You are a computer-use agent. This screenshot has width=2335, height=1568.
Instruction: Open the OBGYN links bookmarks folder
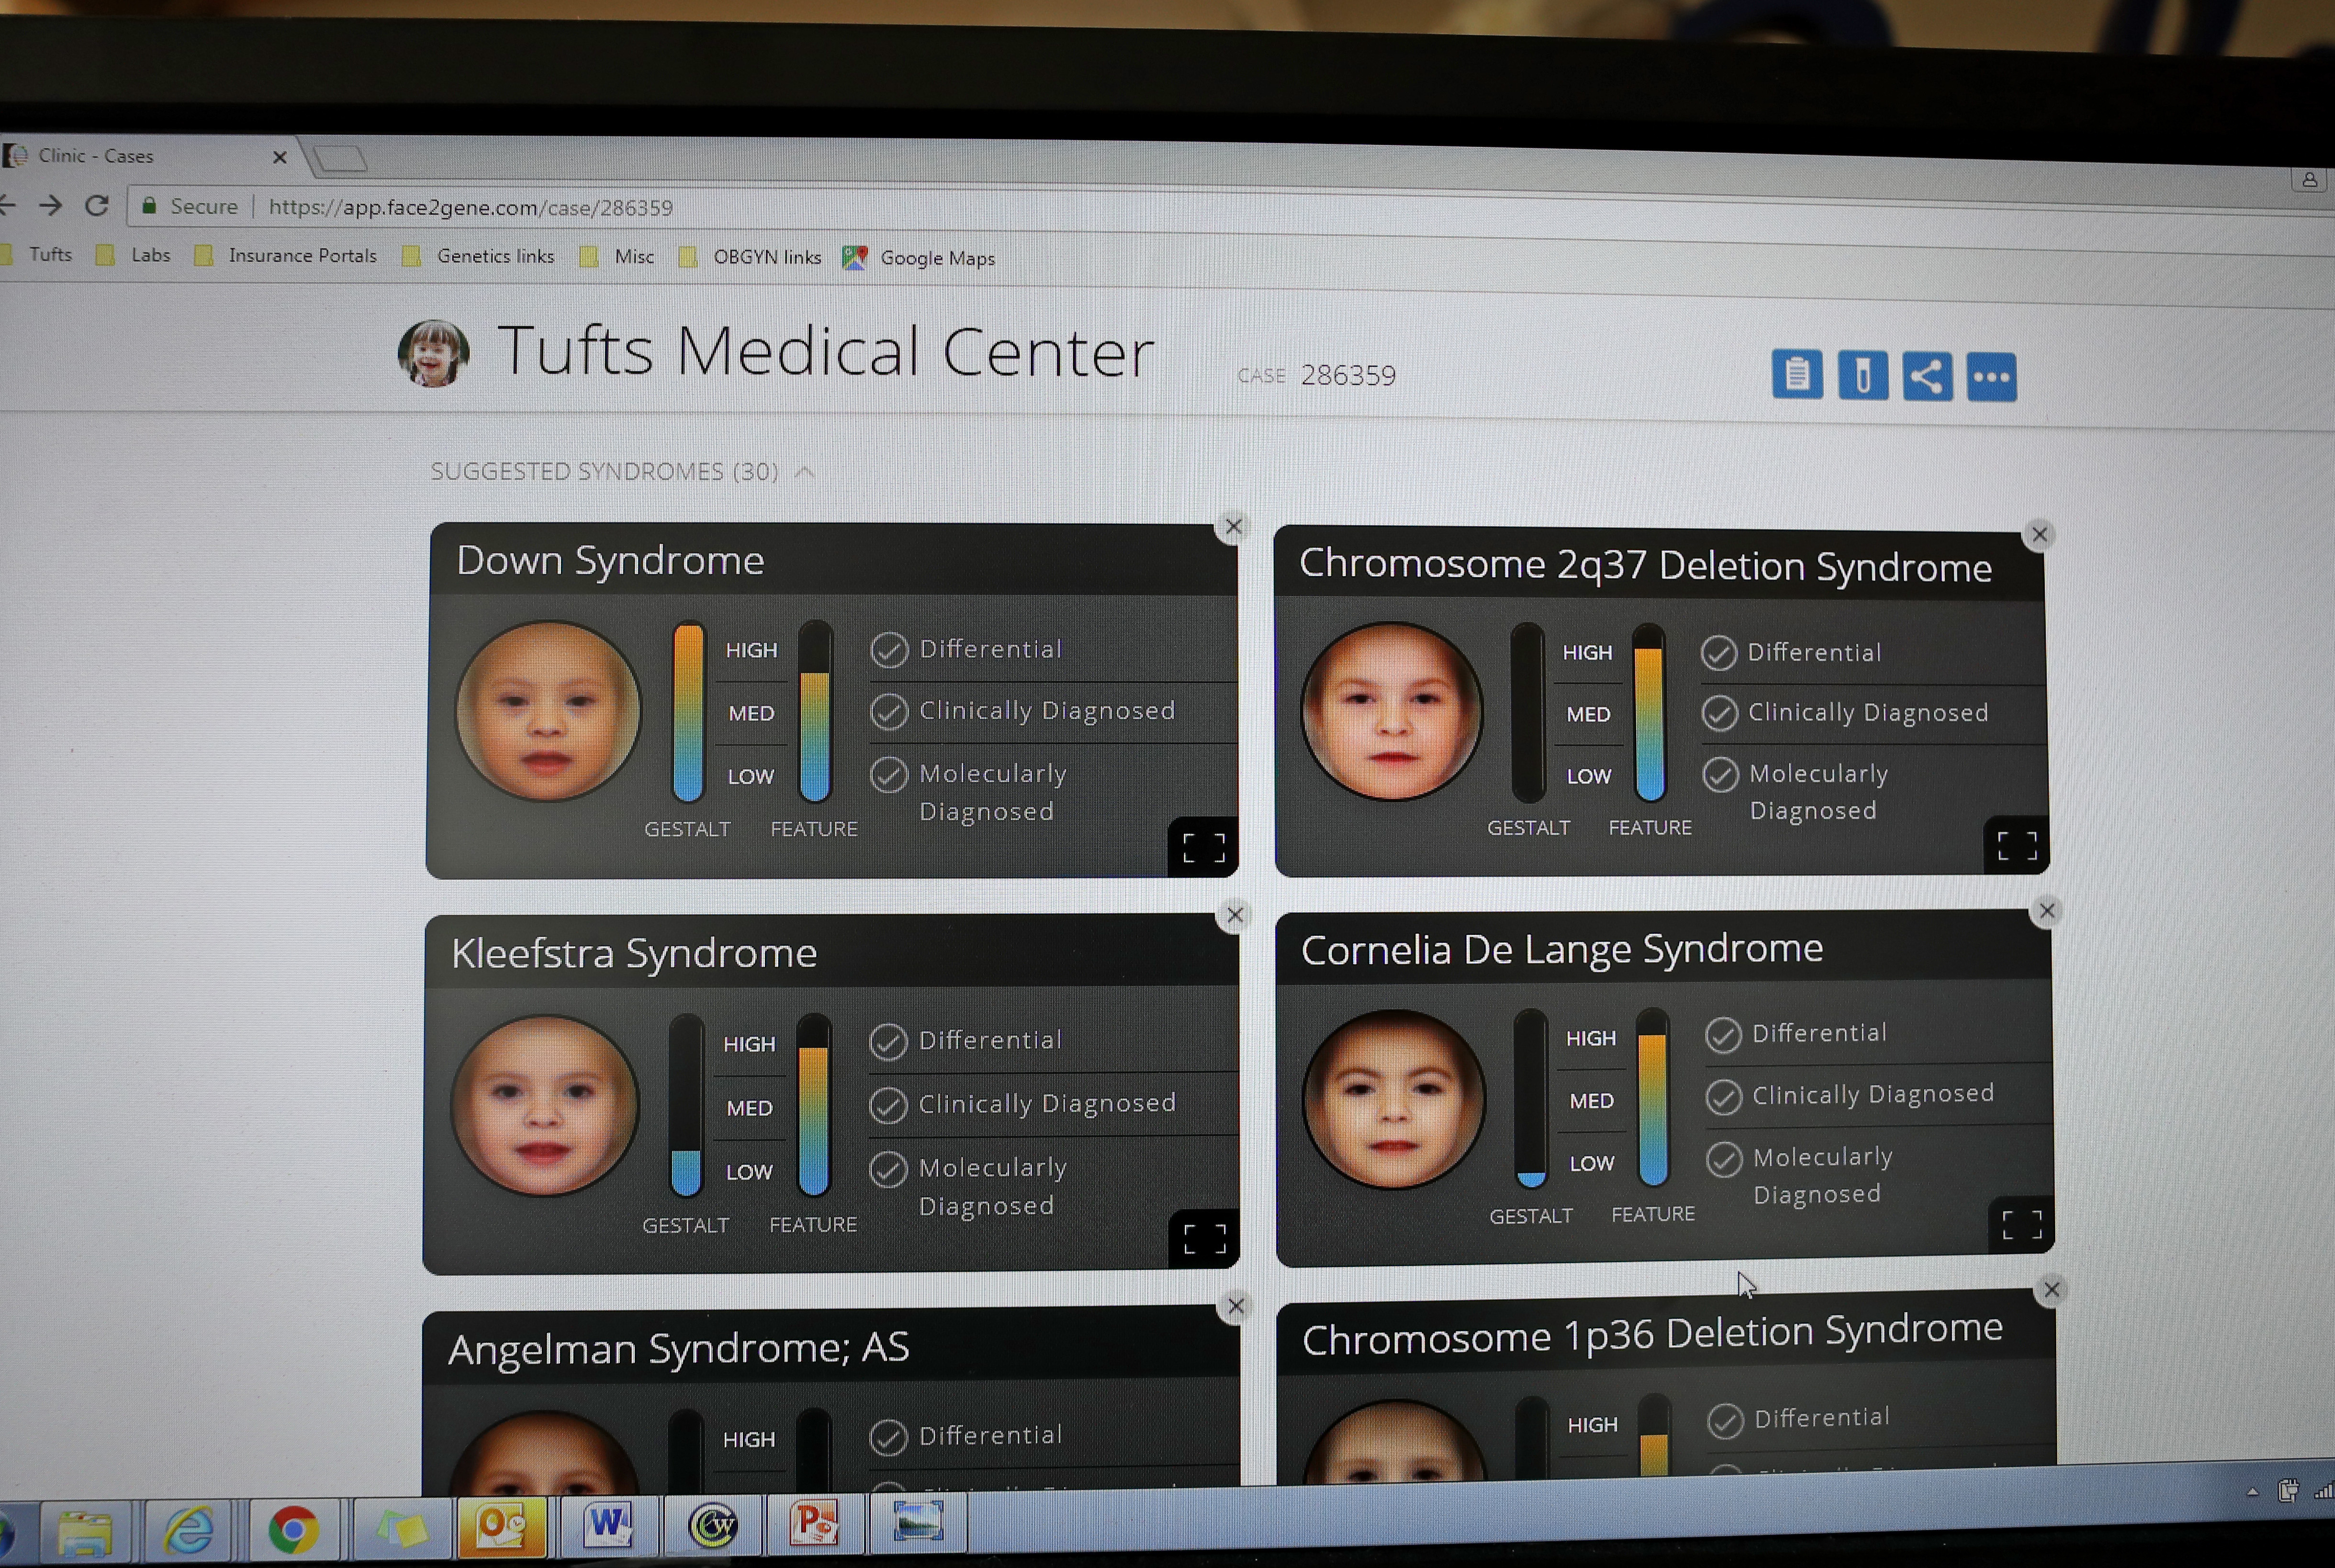[750, 258]
